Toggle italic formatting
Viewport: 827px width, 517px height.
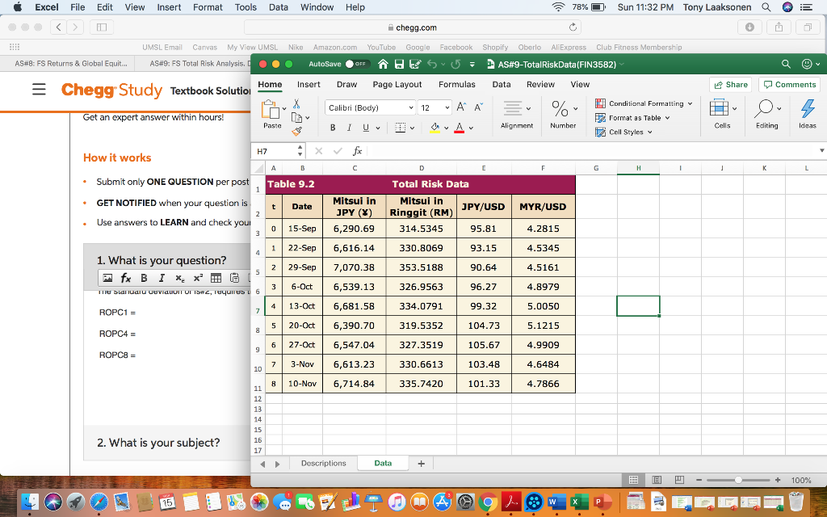point(350,128)
